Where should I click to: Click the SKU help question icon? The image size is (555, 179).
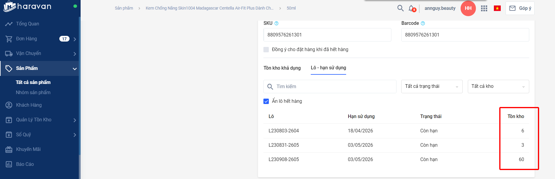pyautogui.click(x=277, y=23)
